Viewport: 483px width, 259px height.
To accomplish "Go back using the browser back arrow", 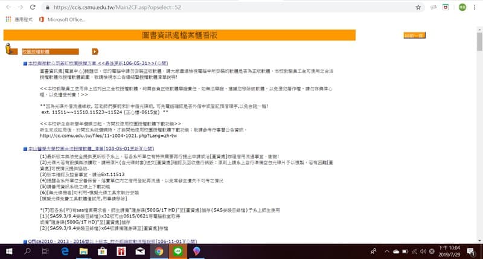I will click(8, 7).
